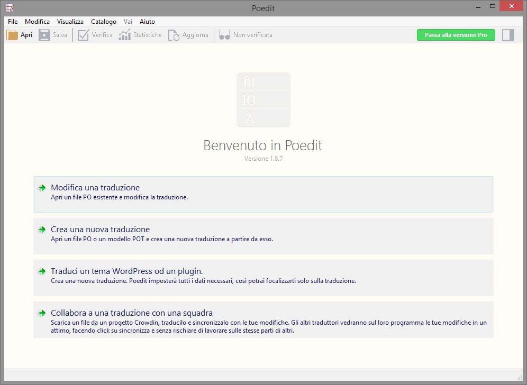Click the Versione 1.8.7 text
The image size is (527, 385).
tap(263, 159)
